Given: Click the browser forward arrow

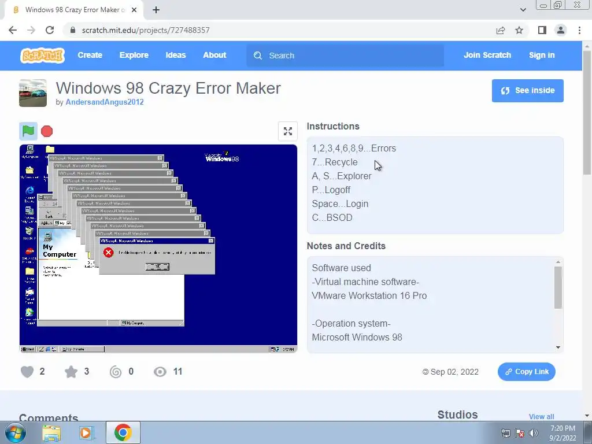Looking at the screenshot, I should tap(31, 30).
